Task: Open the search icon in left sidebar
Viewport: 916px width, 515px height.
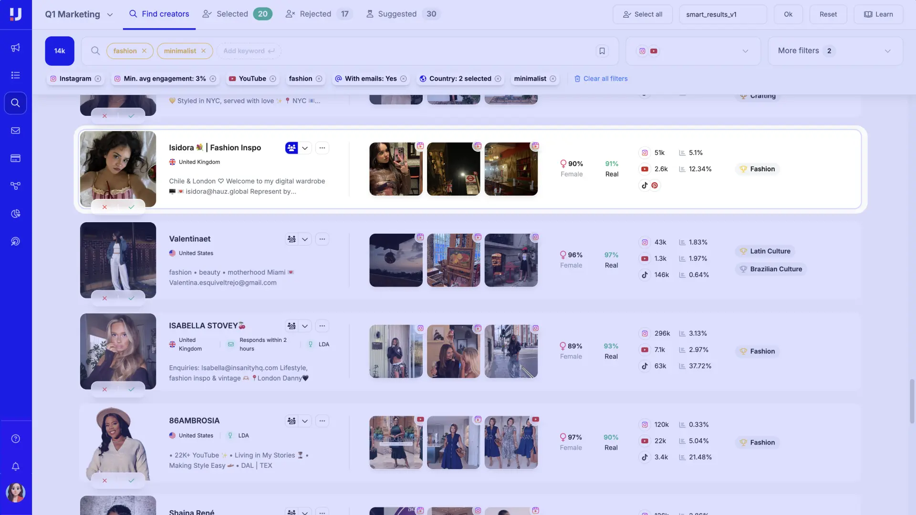Action: click(x=15, y=103)
